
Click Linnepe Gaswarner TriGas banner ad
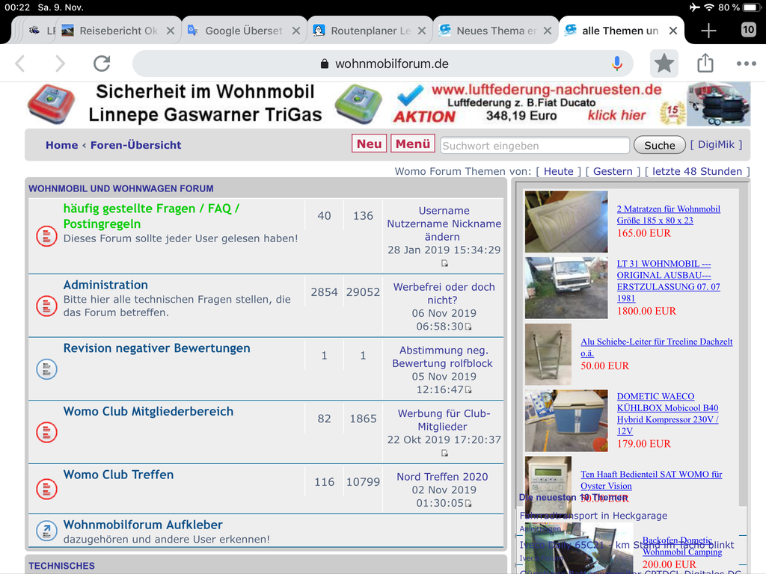[204, 103]
